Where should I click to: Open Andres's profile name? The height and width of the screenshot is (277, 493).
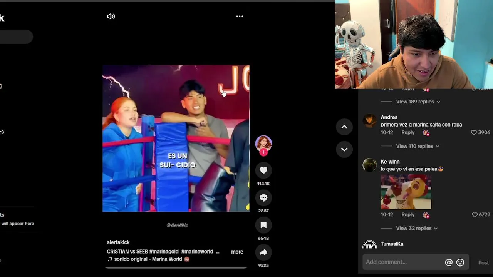(389, 117)
